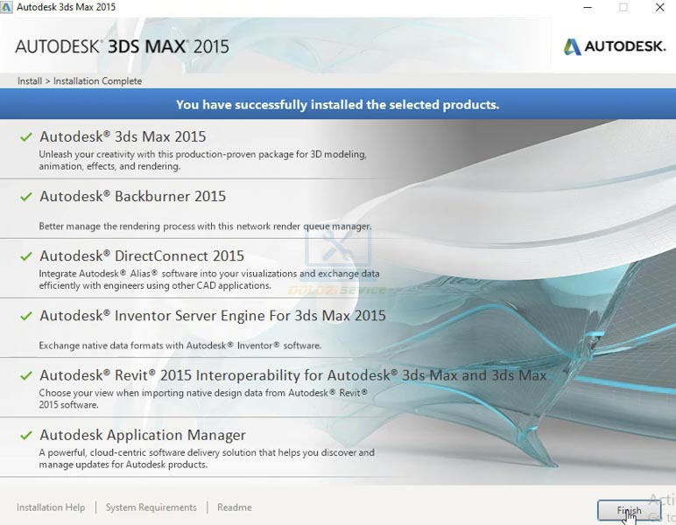Screen dimensions: 676x525
Task: Click the checkmark next to Autodesk DirectConnect 2015
Action: (26, 256)
